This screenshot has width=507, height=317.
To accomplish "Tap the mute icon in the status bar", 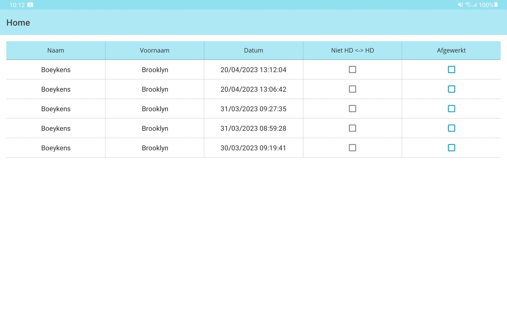I will [460, 4].
